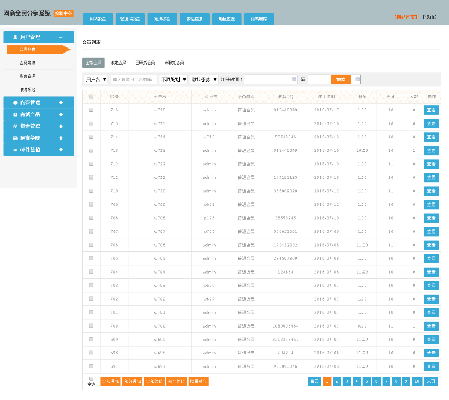Click the 用户管理 user icon in sidebar

pyautogui.click(x=16, y=37)
